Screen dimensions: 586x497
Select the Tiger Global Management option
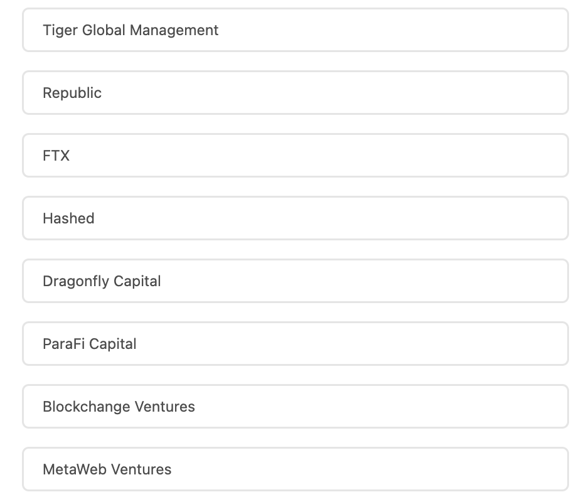tap(295, 30)
